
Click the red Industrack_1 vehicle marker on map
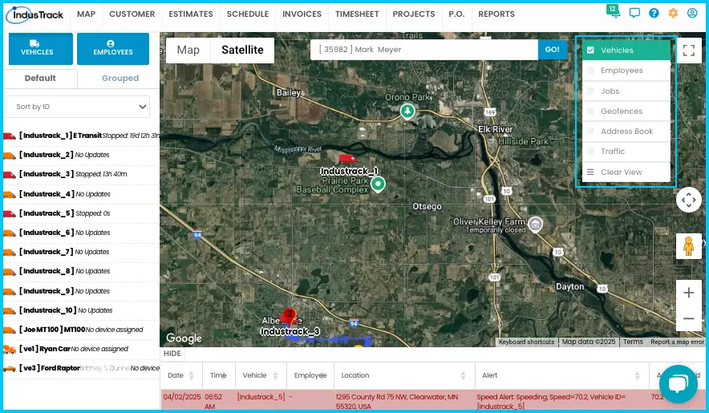[x=347, y=159]
